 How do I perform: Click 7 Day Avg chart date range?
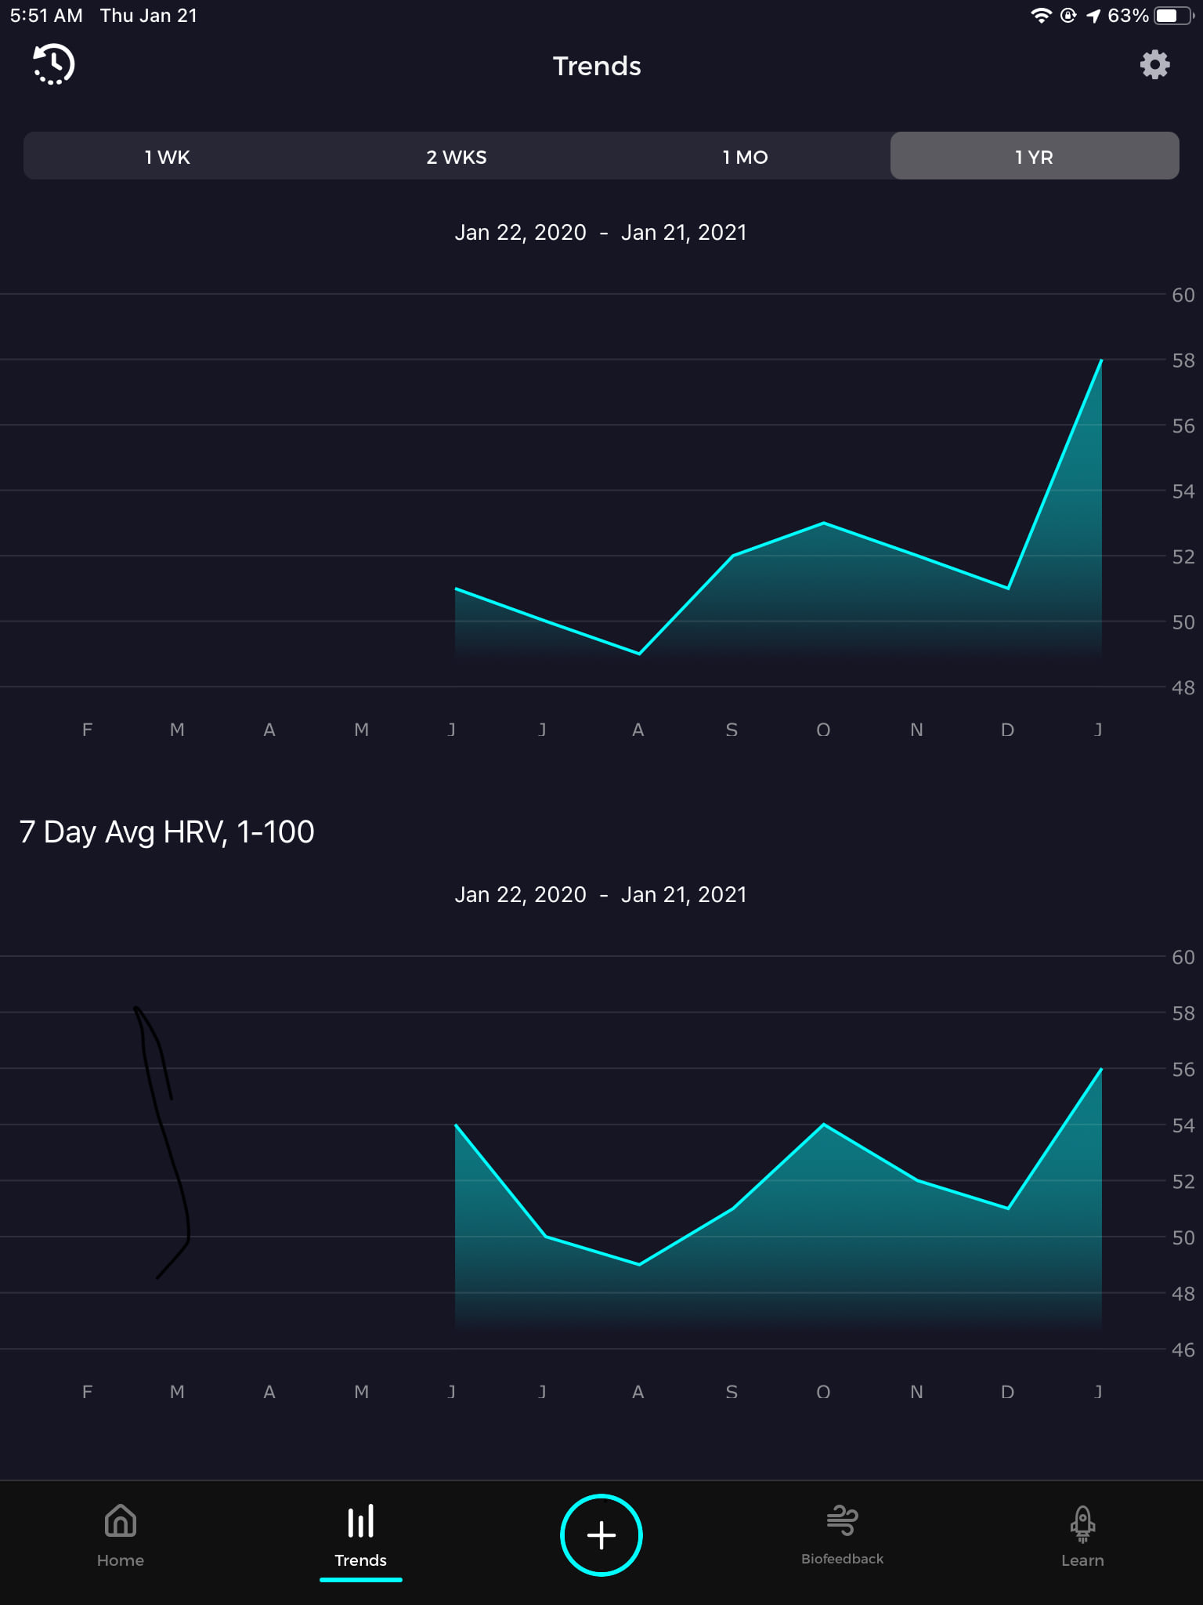coord(601,895)
